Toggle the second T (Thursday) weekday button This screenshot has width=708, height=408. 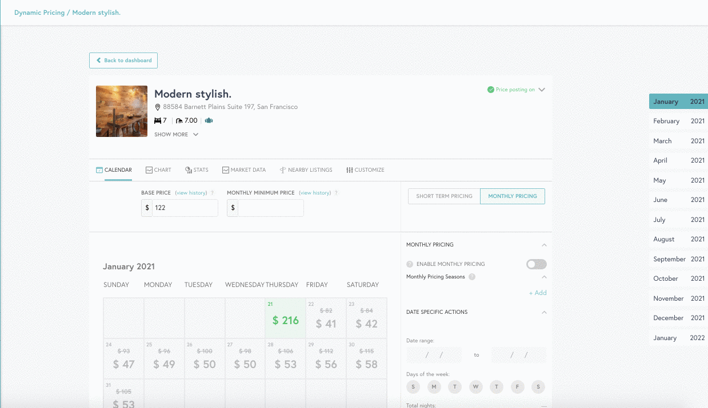point(497,387)
